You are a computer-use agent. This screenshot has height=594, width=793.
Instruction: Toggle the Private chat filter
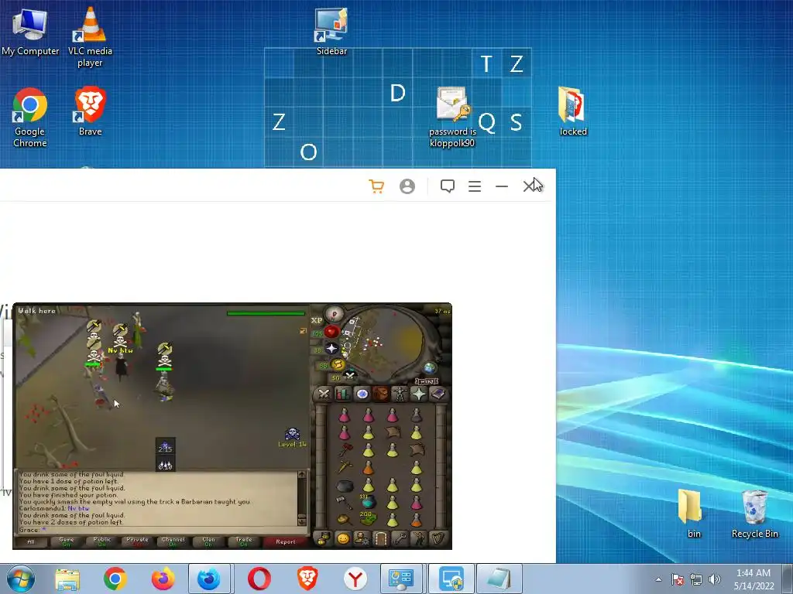[137, 542]
